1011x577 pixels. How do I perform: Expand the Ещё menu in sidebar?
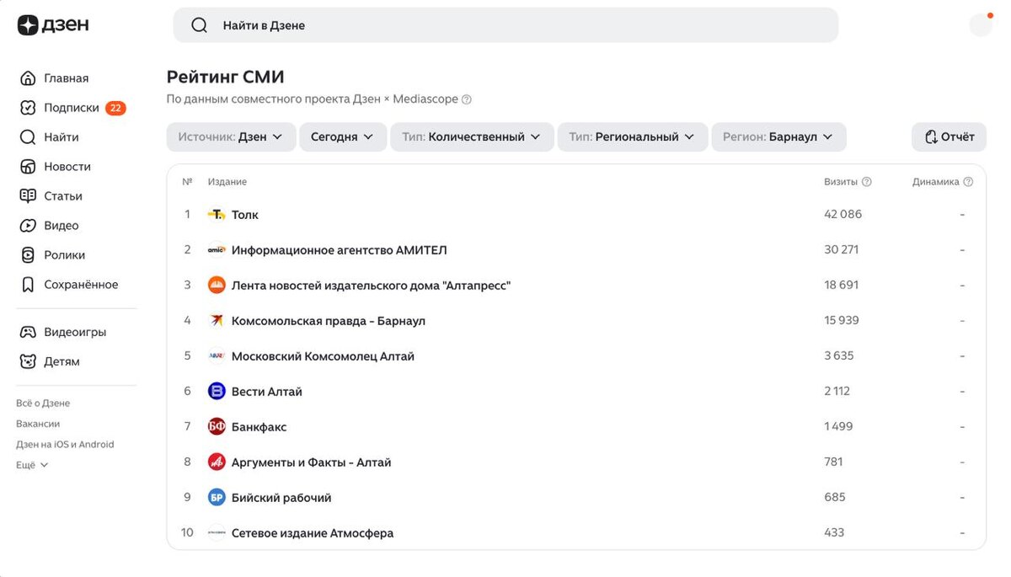coord(32,465)
